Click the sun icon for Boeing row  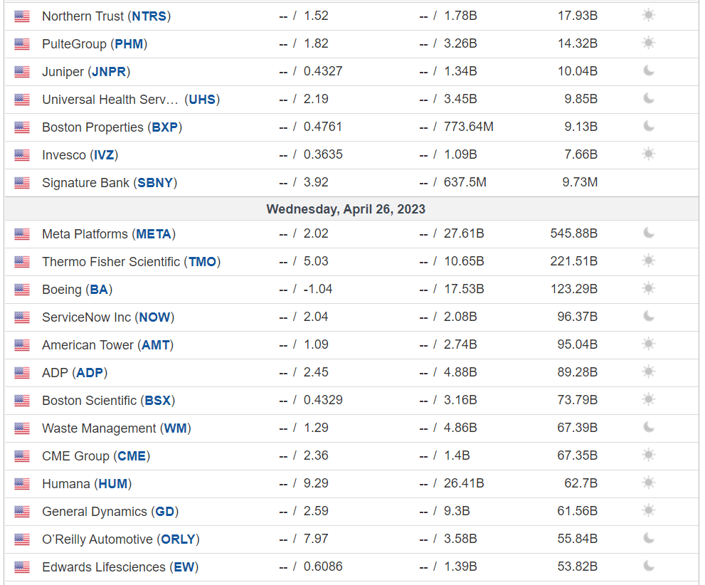[x=648, y=288]
